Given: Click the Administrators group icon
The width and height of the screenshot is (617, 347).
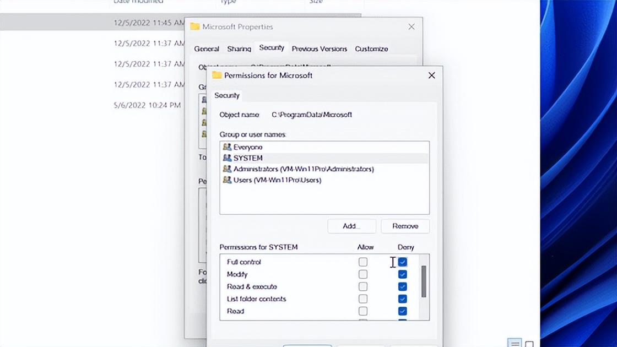Looking at the screenshot, I should 227,169.
